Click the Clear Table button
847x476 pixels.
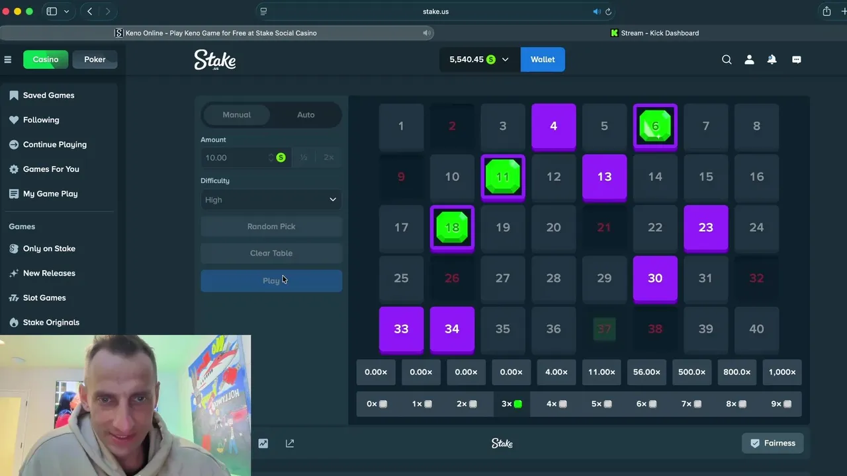(x=271, y=253)
